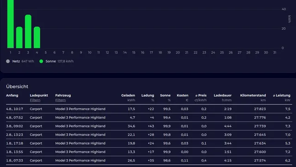This screenshot has width=296, height=167.
Task: Click the 0,11 cost value
Action: [185, 161]
